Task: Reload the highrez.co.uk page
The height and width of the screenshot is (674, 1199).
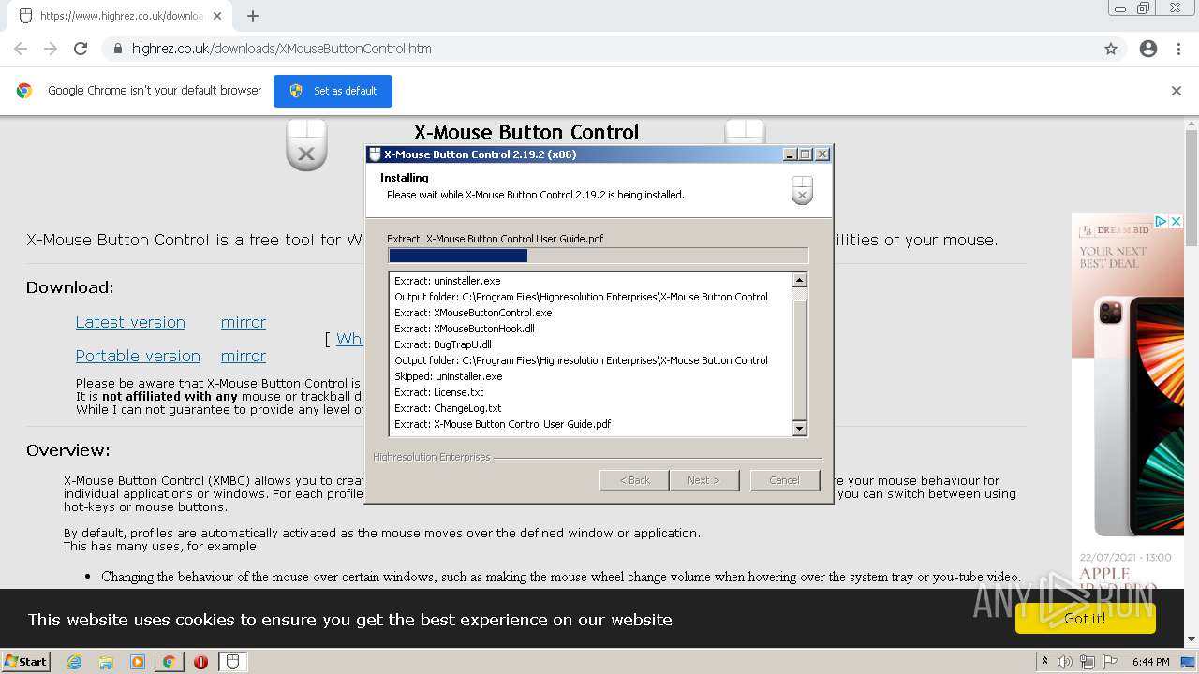Action: (x=81, y=49)
